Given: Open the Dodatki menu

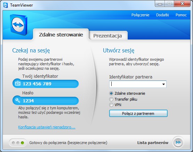Looking at the screenshot, I should point(162,15).
